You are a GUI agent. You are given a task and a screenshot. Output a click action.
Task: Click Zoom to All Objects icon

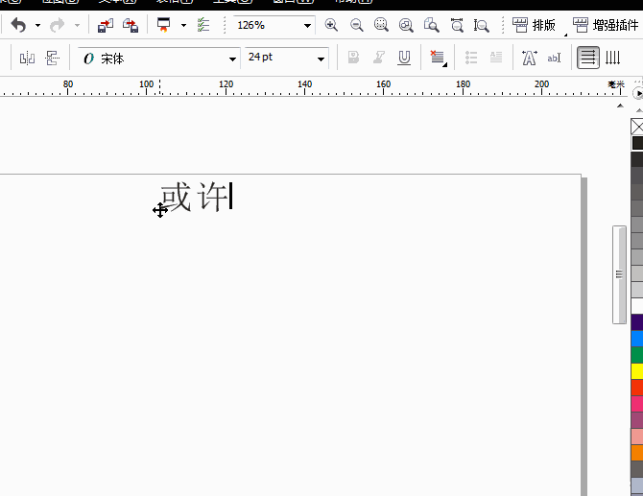click(x=406, y=25)
